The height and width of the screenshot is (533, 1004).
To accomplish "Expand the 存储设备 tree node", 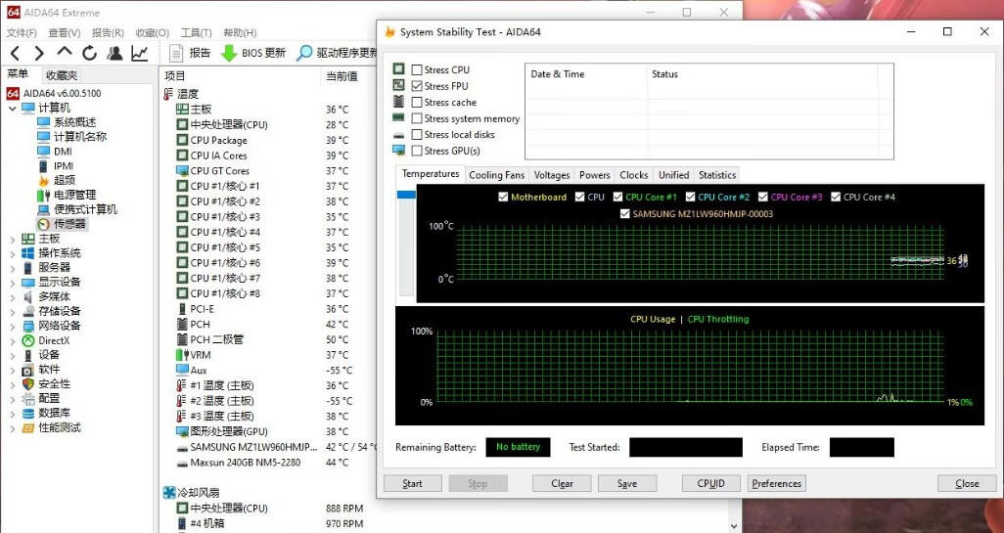I will coord(13,312).
